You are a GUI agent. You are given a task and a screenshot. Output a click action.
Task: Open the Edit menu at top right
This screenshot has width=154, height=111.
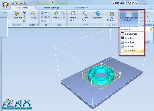click(151, 7)
